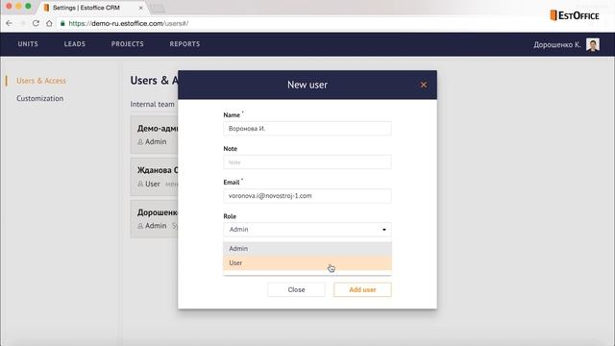Select the Демо-админ user card

point(154,135)
